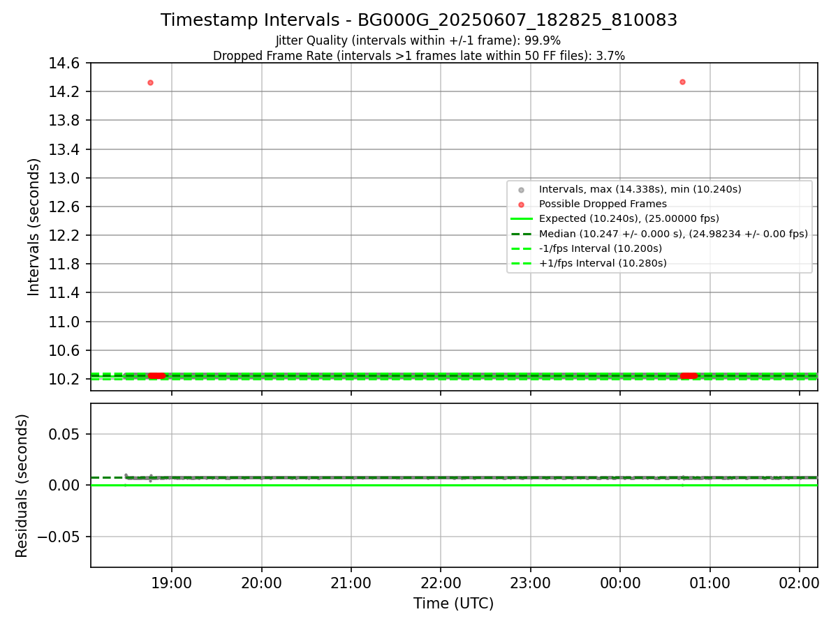
Task: Click the gray dot marker beside the Intervals legend entry
Action: (521, 190)
